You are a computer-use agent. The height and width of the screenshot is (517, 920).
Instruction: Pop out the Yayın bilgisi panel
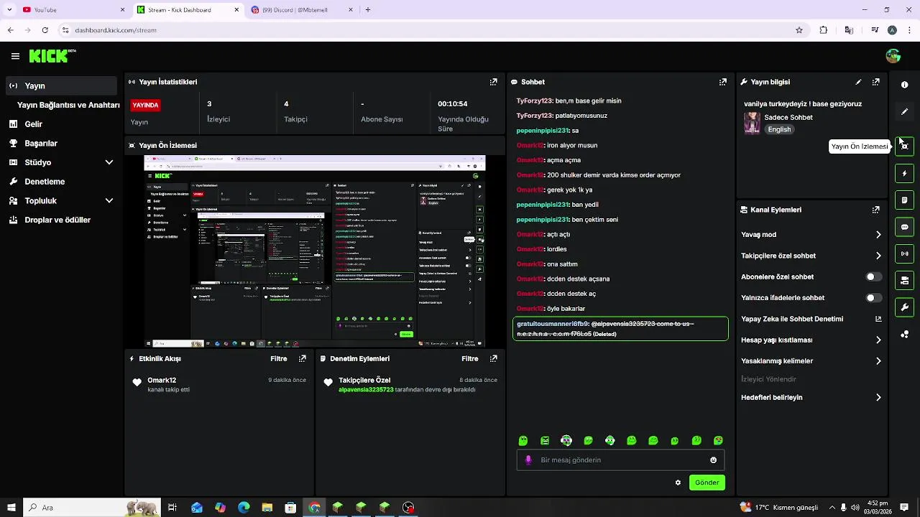(875, 82)
